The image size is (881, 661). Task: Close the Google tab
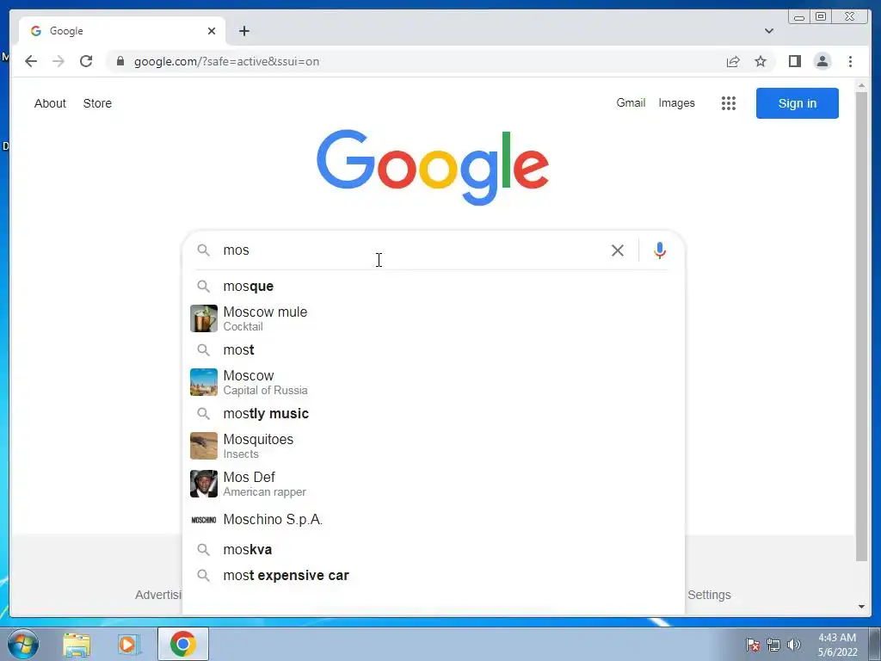212,31
